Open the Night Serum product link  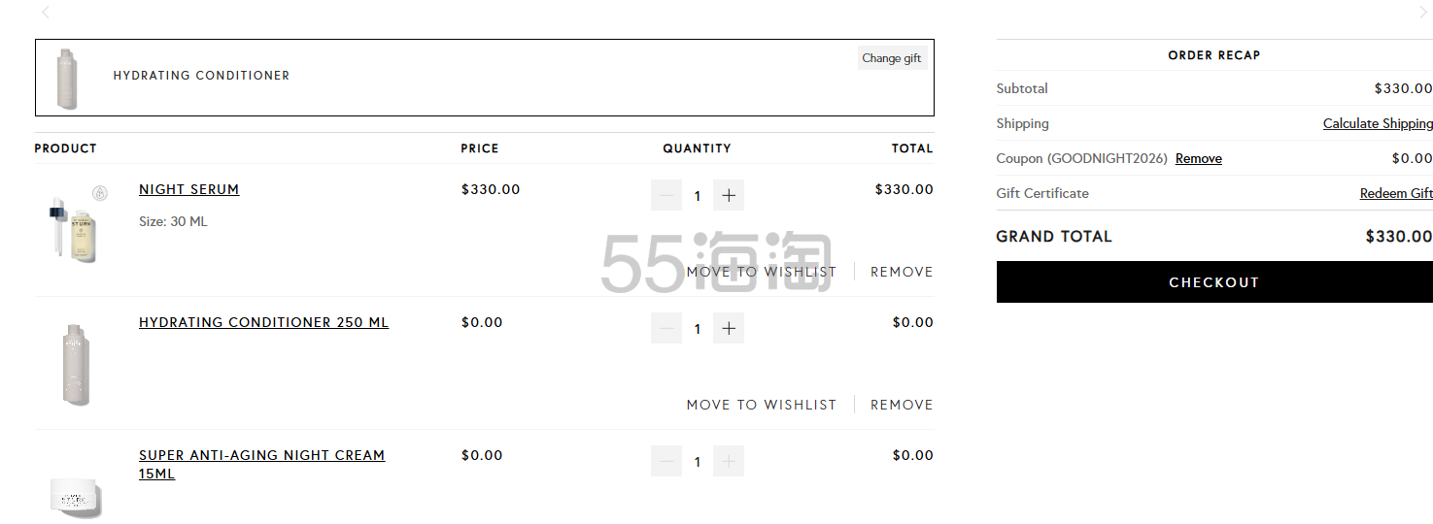pyautogui.click(x=188, y=189)
